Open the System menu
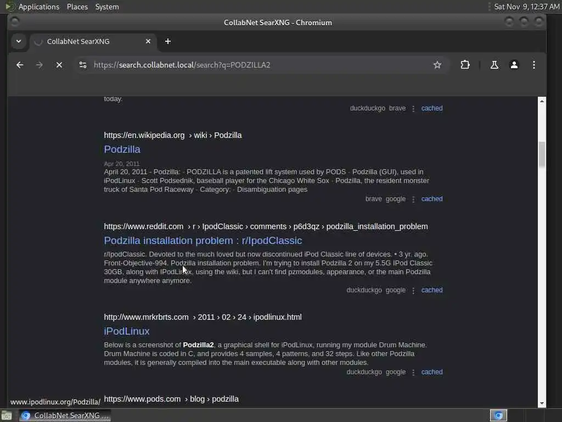Image resolution: width=562 pixels, height=422 pixels. pos(107,7)
